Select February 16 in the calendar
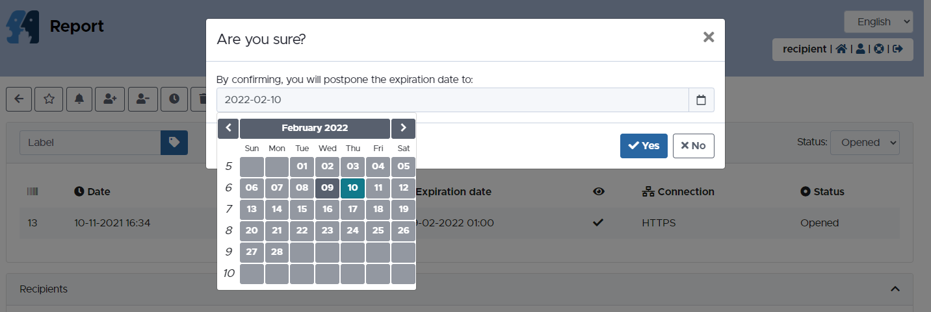 (x=328, y=210)
